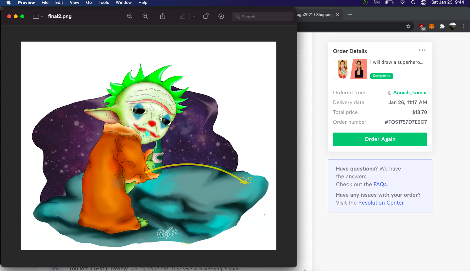470x271 pixels.
Task: Open Control Center in the menu bar
Action: 424,2
